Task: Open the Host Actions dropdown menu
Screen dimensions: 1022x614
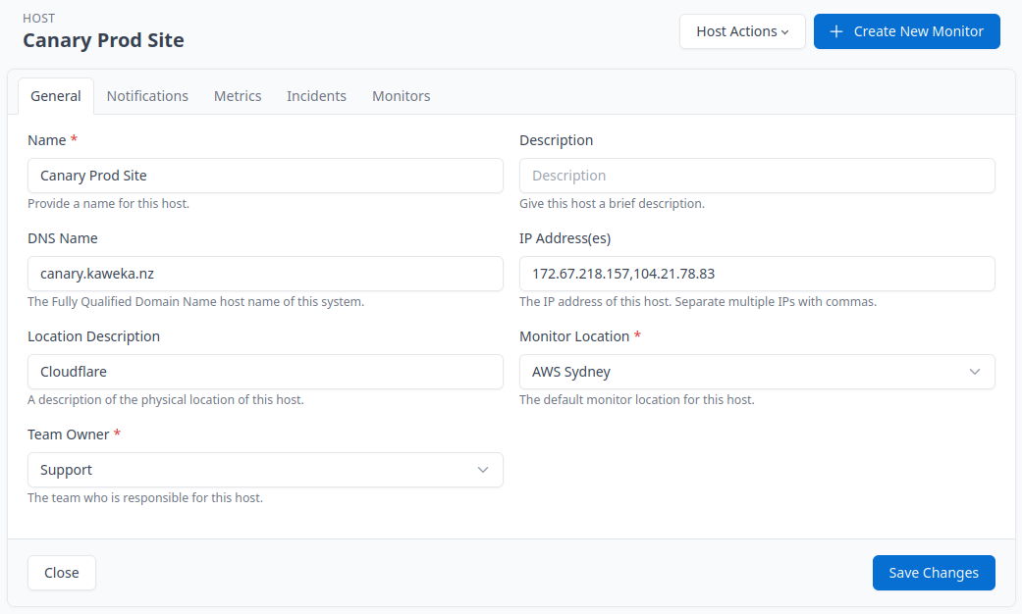Action: (741, 31)
